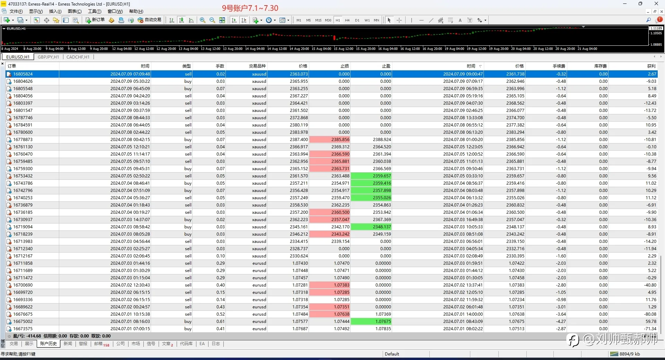Viewport: 665px width, 360px height.
Task: Draw a horizontal line tool
Action: click(421, 20)
